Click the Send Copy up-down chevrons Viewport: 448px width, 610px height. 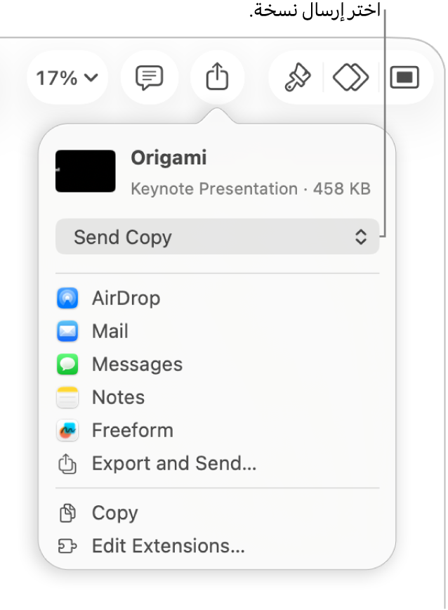pos(360,237)
